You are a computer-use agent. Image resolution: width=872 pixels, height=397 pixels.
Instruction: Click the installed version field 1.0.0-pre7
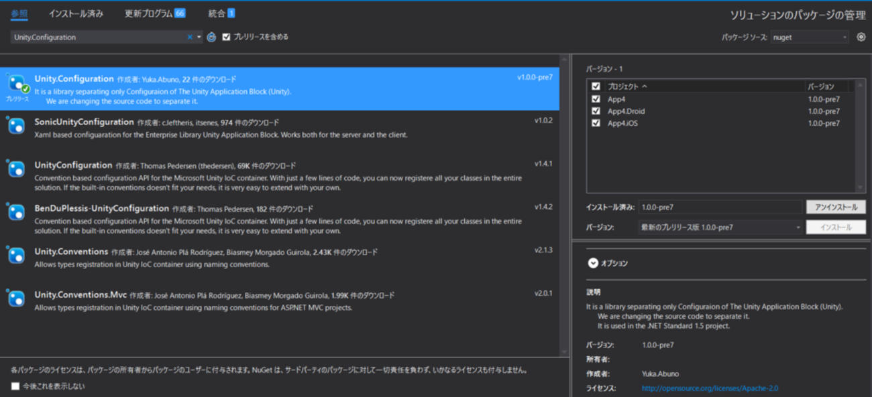(x=720, y=208)
